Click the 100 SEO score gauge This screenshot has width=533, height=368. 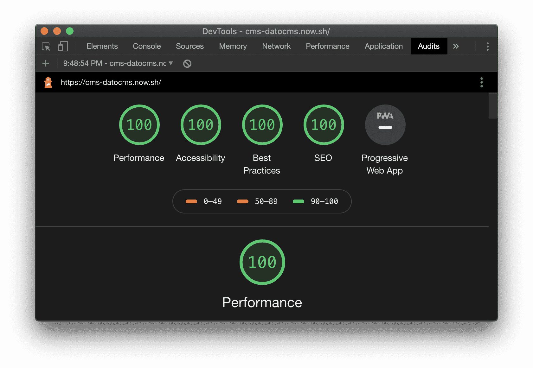pos(323,124)
